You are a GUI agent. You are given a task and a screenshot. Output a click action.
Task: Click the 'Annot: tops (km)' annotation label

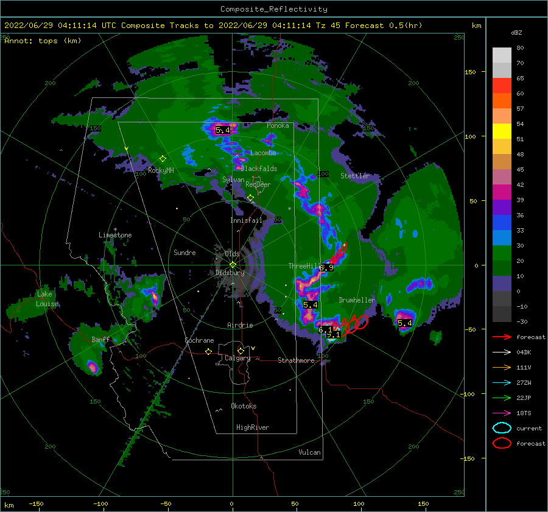43,41
